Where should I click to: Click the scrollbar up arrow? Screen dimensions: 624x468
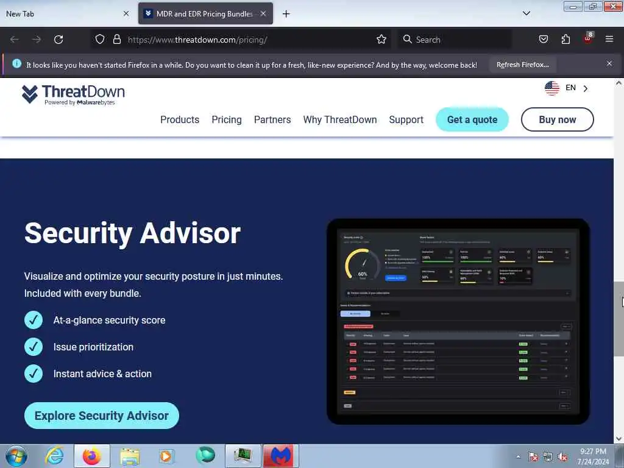point(619,83)
